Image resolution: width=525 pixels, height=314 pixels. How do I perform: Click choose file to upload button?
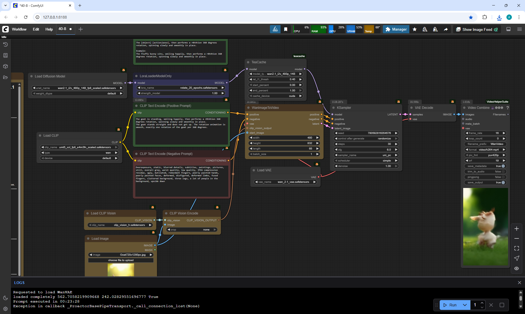[x=121, y=260]
